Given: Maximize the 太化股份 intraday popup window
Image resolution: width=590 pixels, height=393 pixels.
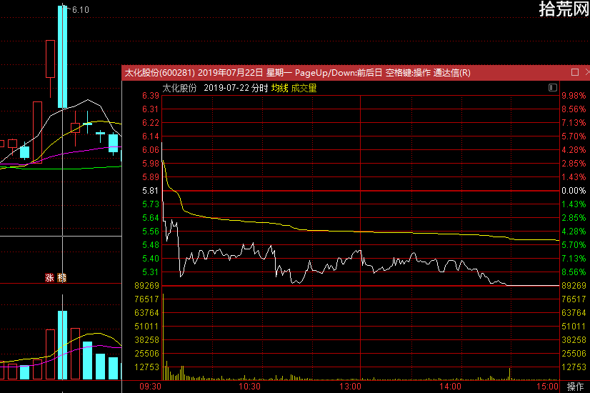Looking at the screenshot, I should point(574,72).
